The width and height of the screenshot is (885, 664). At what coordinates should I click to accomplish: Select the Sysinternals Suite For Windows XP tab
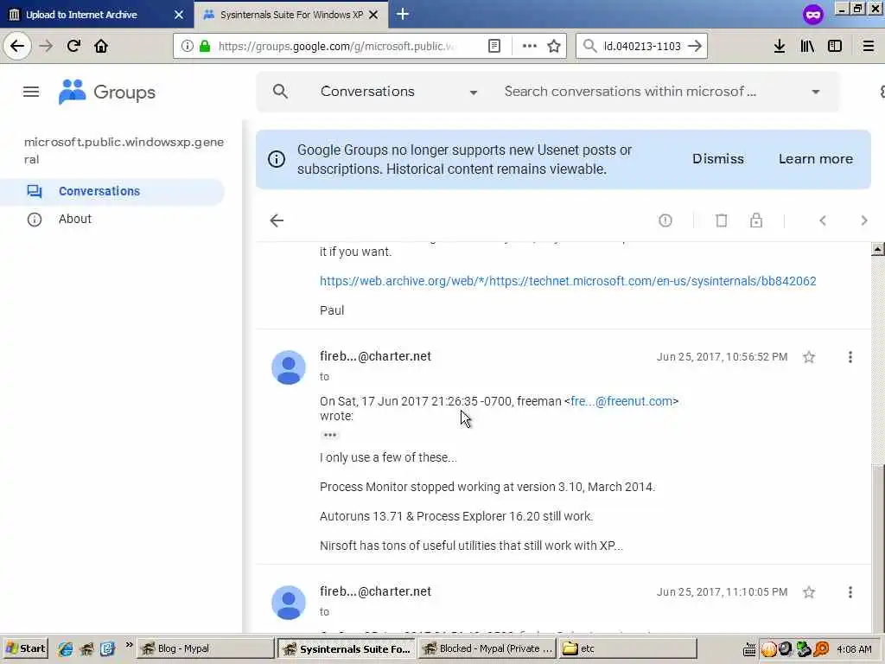(x=290, y=14)
